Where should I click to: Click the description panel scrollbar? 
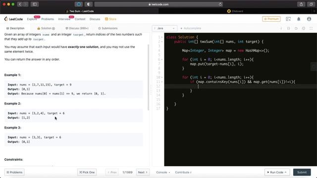click(149, 77)
